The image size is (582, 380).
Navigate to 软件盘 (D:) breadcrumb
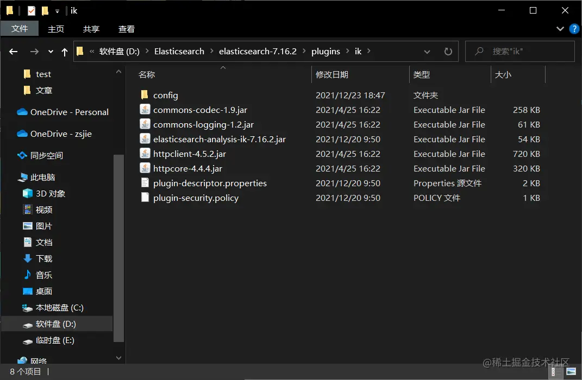click(x=119, y=52)
